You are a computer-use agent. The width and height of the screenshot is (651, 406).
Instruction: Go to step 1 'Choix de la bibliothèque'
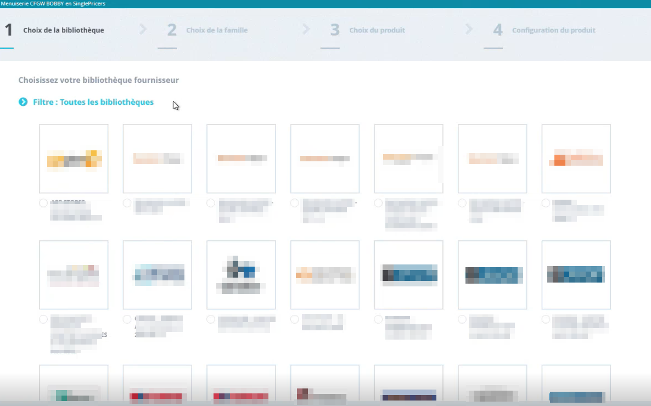click(63, 30)
